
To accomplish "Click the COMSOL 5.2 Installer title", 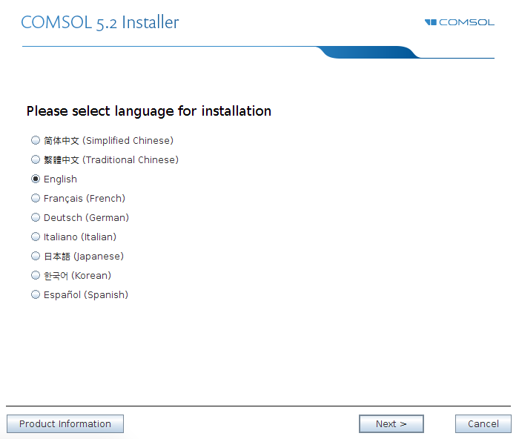I will pos(100,22).
